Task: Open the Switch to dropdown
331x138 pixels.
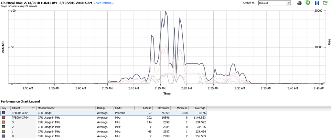Action: tap(275, 3)
